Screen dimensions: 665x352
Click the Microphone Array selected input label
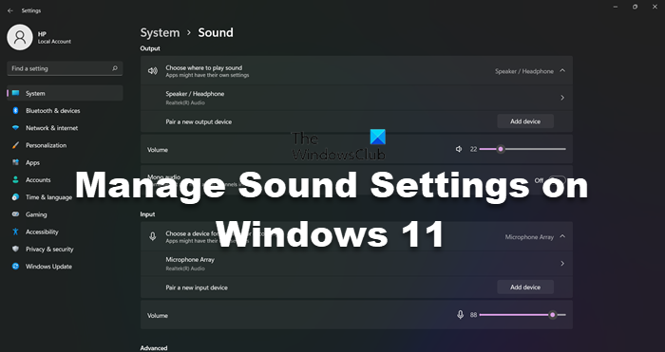click(x=529, y=237)
